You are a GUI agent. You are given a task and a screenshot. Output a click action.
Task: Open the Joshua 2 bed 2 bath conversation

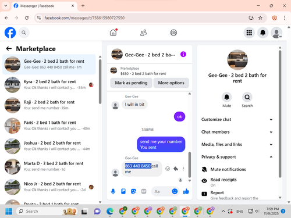(49, 146)
